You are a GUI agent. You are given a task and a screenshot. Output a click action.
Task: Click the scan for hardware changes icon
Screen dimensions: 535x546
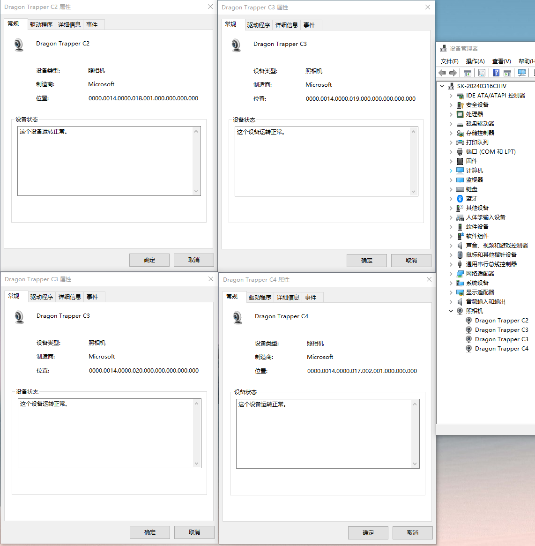pyautogui.click(x=522, y=73)
